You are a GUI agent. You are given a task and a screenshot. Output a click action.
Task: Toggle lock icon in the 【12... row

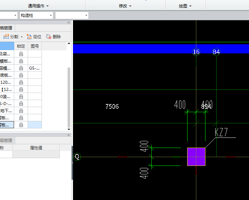(21, 90)
